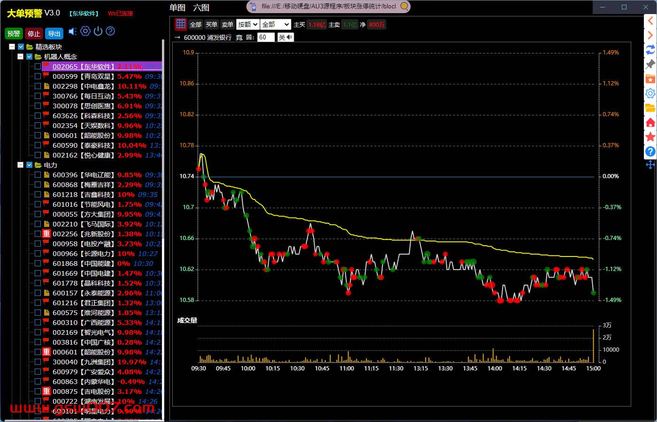Toggle the 精选板块 checkbox

point(21,47)
